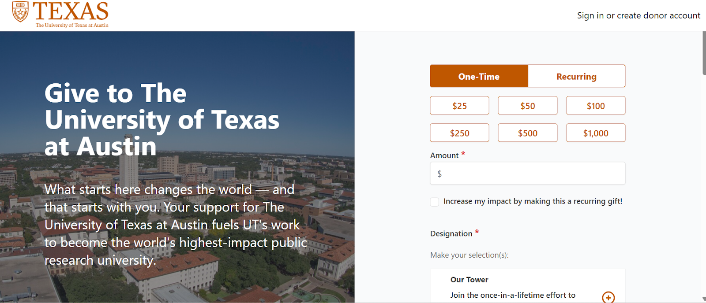Viewport: 706px width, 303px height.
Task: Choose the $500 donation amount
Action: 527,133
